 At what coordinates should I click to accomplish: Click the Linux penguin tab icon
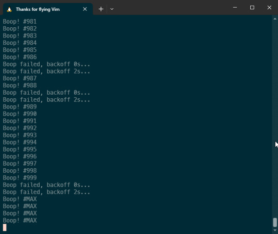(9, 9)
